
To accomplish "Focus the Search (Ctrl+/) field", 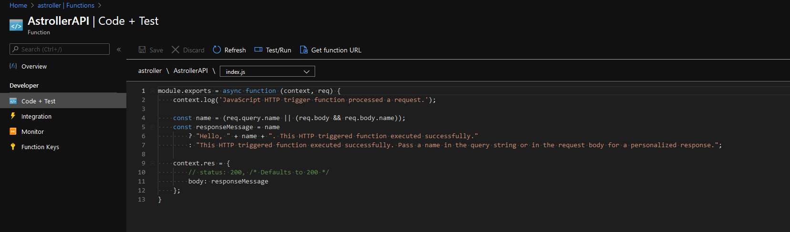I will point(63,49).
